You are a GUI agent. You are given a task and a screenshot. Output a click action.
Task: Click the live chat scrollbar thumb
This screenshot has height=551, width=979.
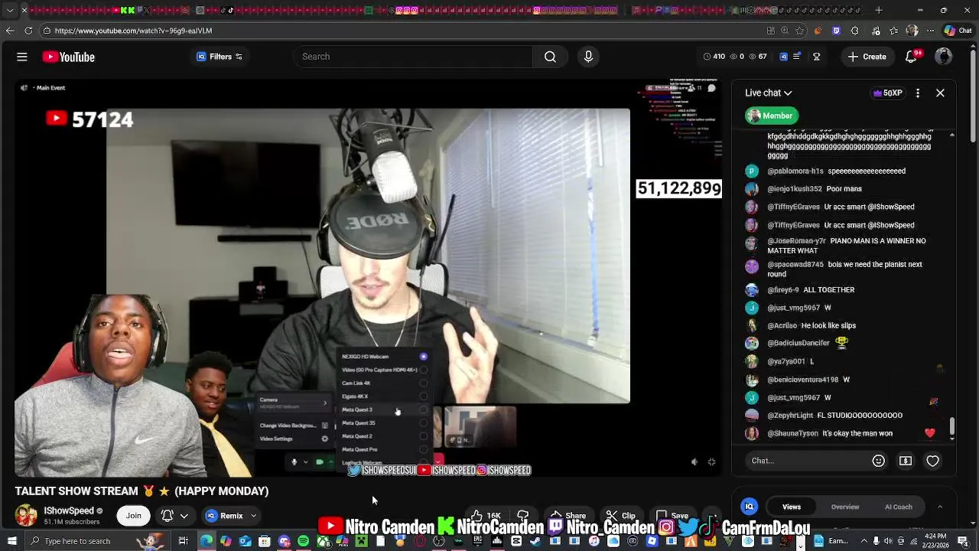point(952,426)
